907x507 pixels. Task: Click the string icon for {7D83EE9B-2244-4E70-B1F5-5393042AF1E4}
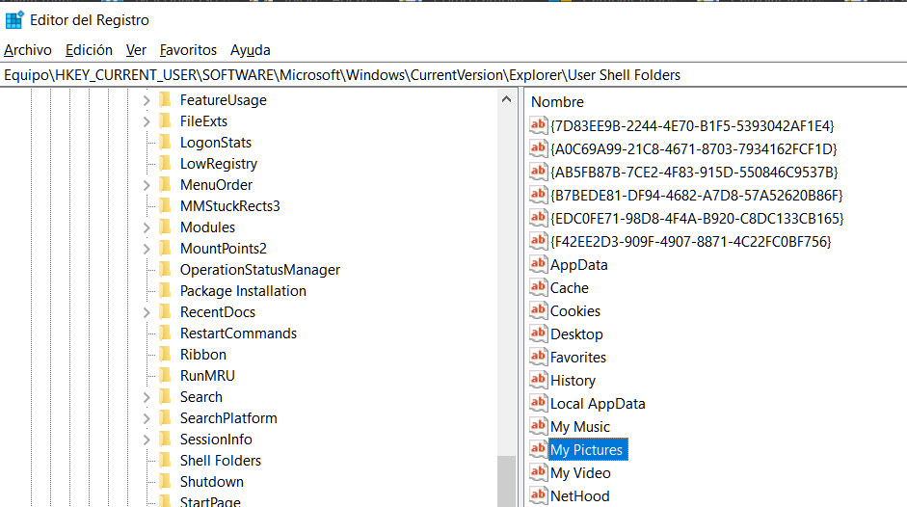[538, 125]
